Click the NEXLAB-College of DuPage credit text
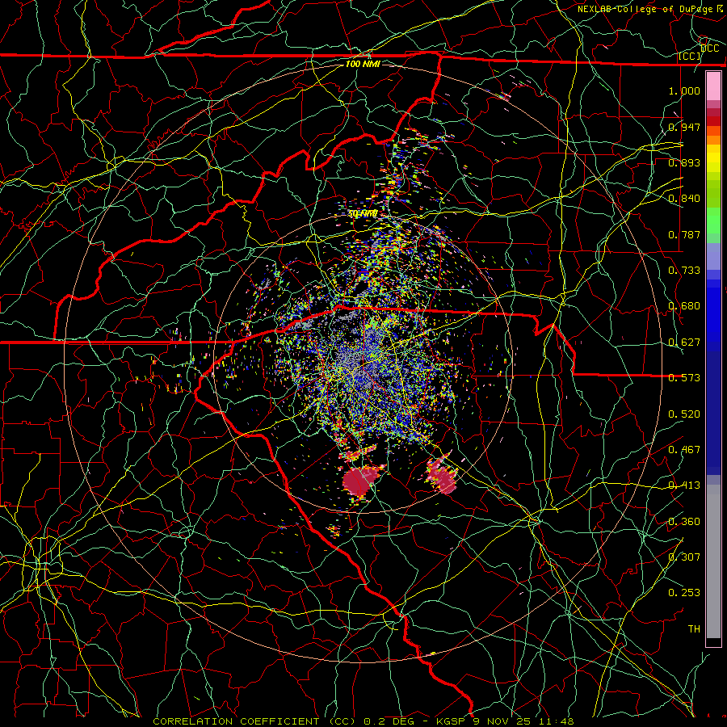727x727 pixels. tap(645, 9)
